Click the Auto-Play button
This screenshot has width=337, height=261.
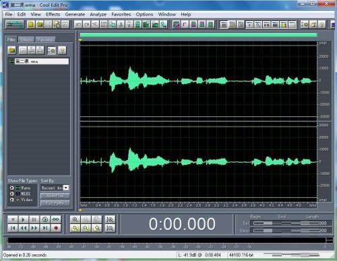coord(55,196)
